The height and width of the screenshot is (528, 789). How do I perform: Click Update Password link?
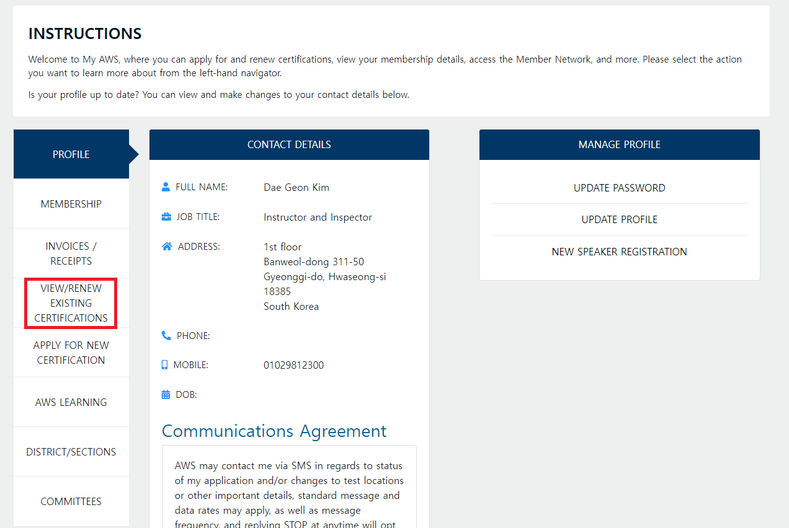[620, 188]
